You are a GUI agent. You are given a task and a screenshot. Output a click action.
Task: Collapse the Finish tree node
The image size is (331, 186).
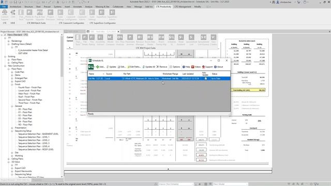(12, 84)
